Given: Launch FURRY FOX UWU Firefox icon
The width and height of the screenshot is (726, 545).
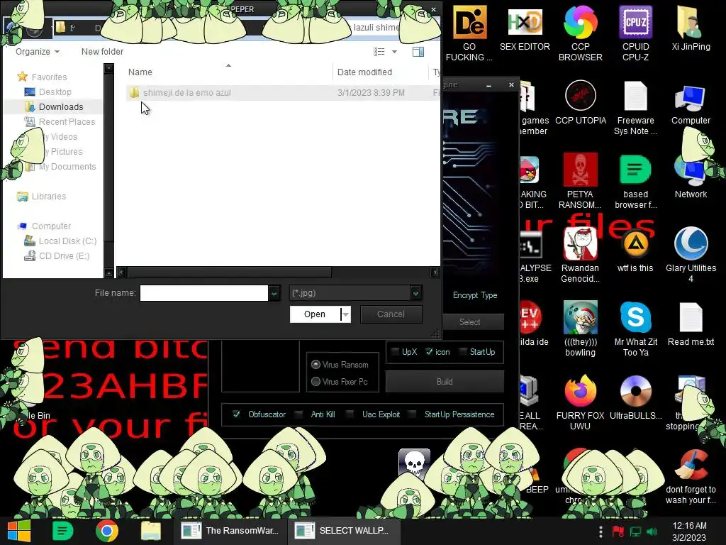Looking at the screenshot, I should click(580, 403).
